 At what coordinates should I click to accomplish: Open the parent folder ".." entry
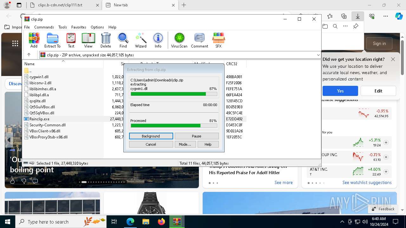click(x=28, y=71)
